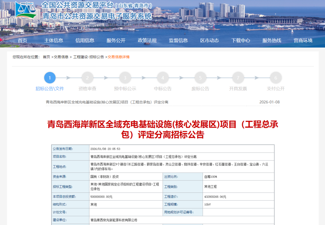Click the 项目名称 value cell

[x=181, y=157]
